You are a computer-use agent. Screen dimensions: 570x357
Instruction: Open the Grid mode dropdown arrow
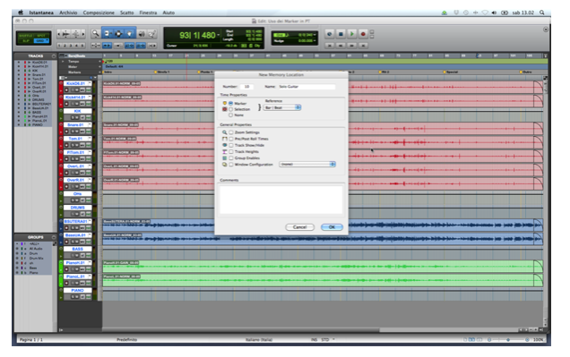(x=47, y=40)
